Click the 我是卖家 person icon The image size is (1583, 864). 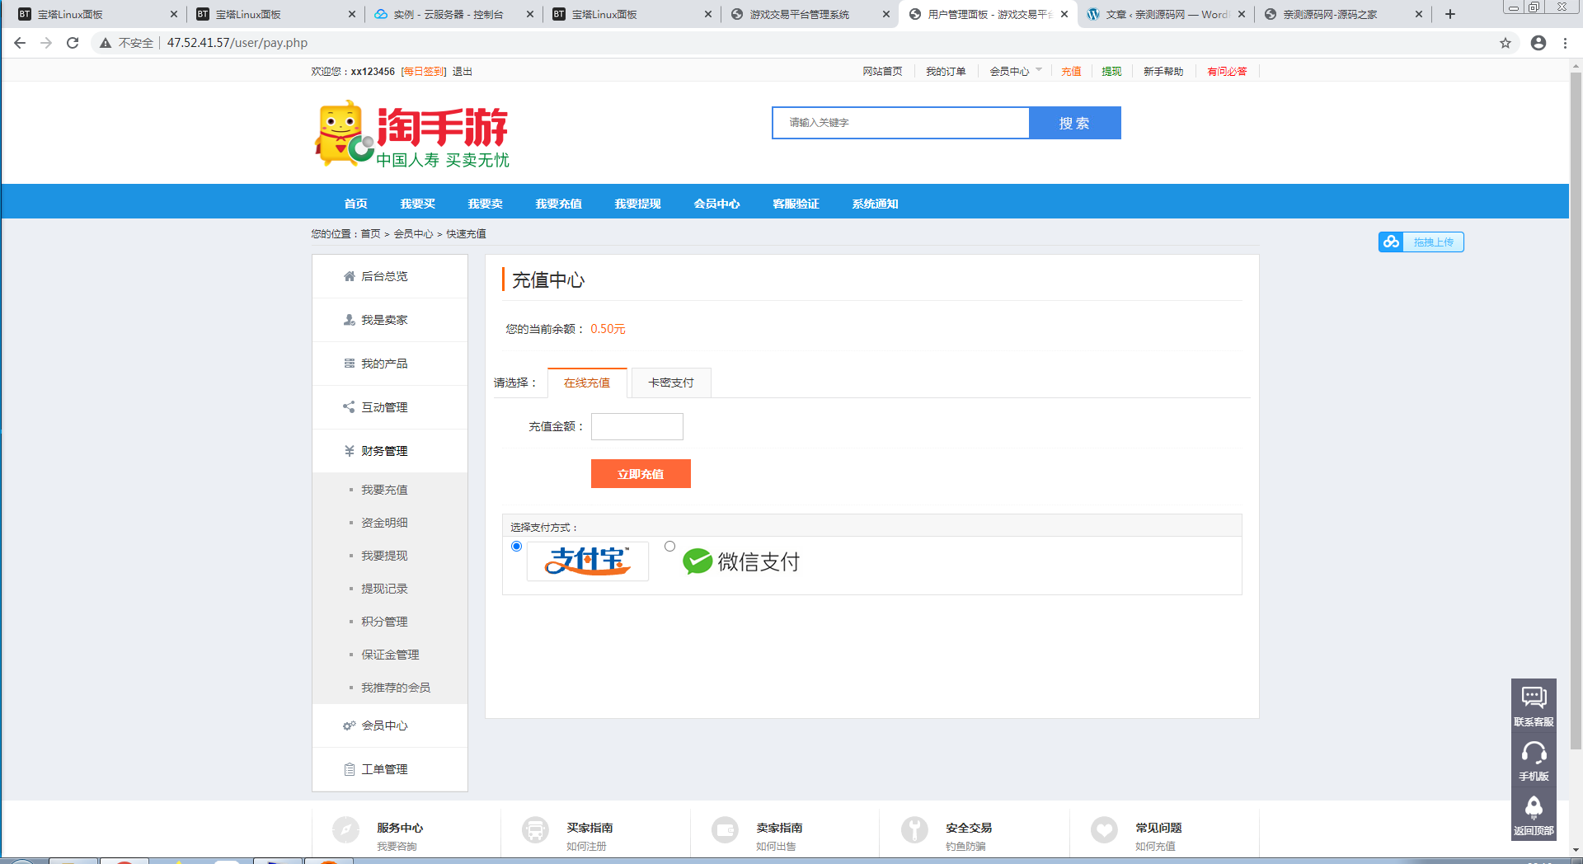(350, 320)
